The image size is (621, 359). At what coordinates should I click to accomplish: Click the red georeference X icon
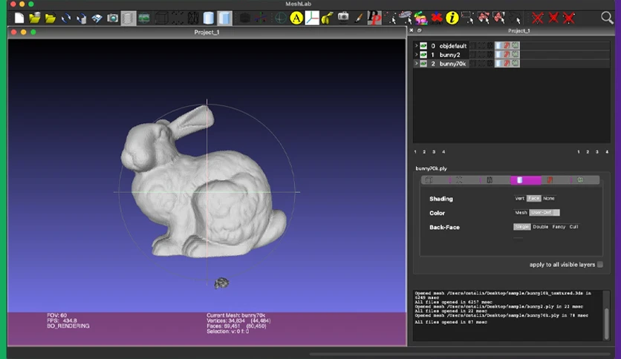coord(437,19)
